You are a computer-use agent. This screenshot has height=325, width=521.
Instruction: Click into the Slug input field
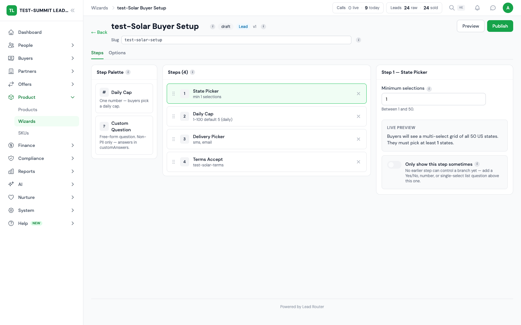click(x=236, y=40)
